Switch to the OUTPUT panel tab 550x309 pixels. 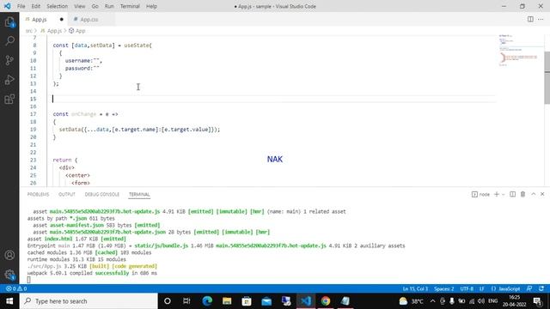pos(67,195)
